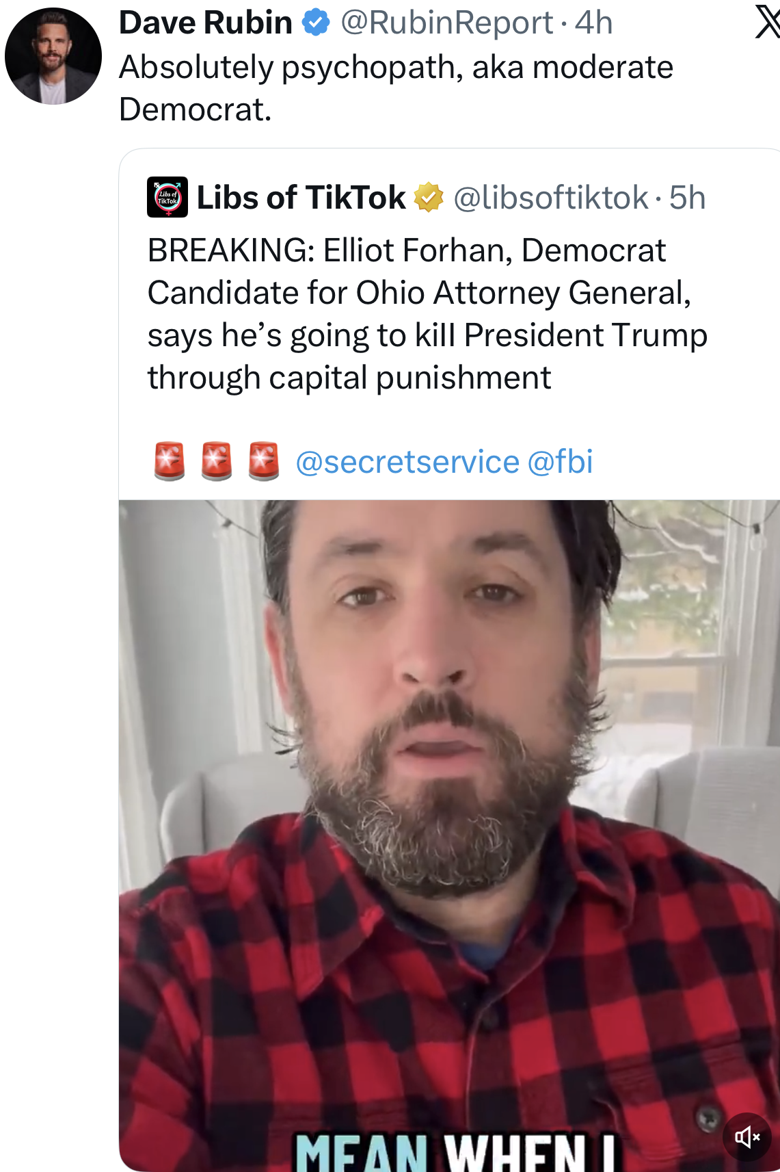Click the X logo icon

[767, 23]
